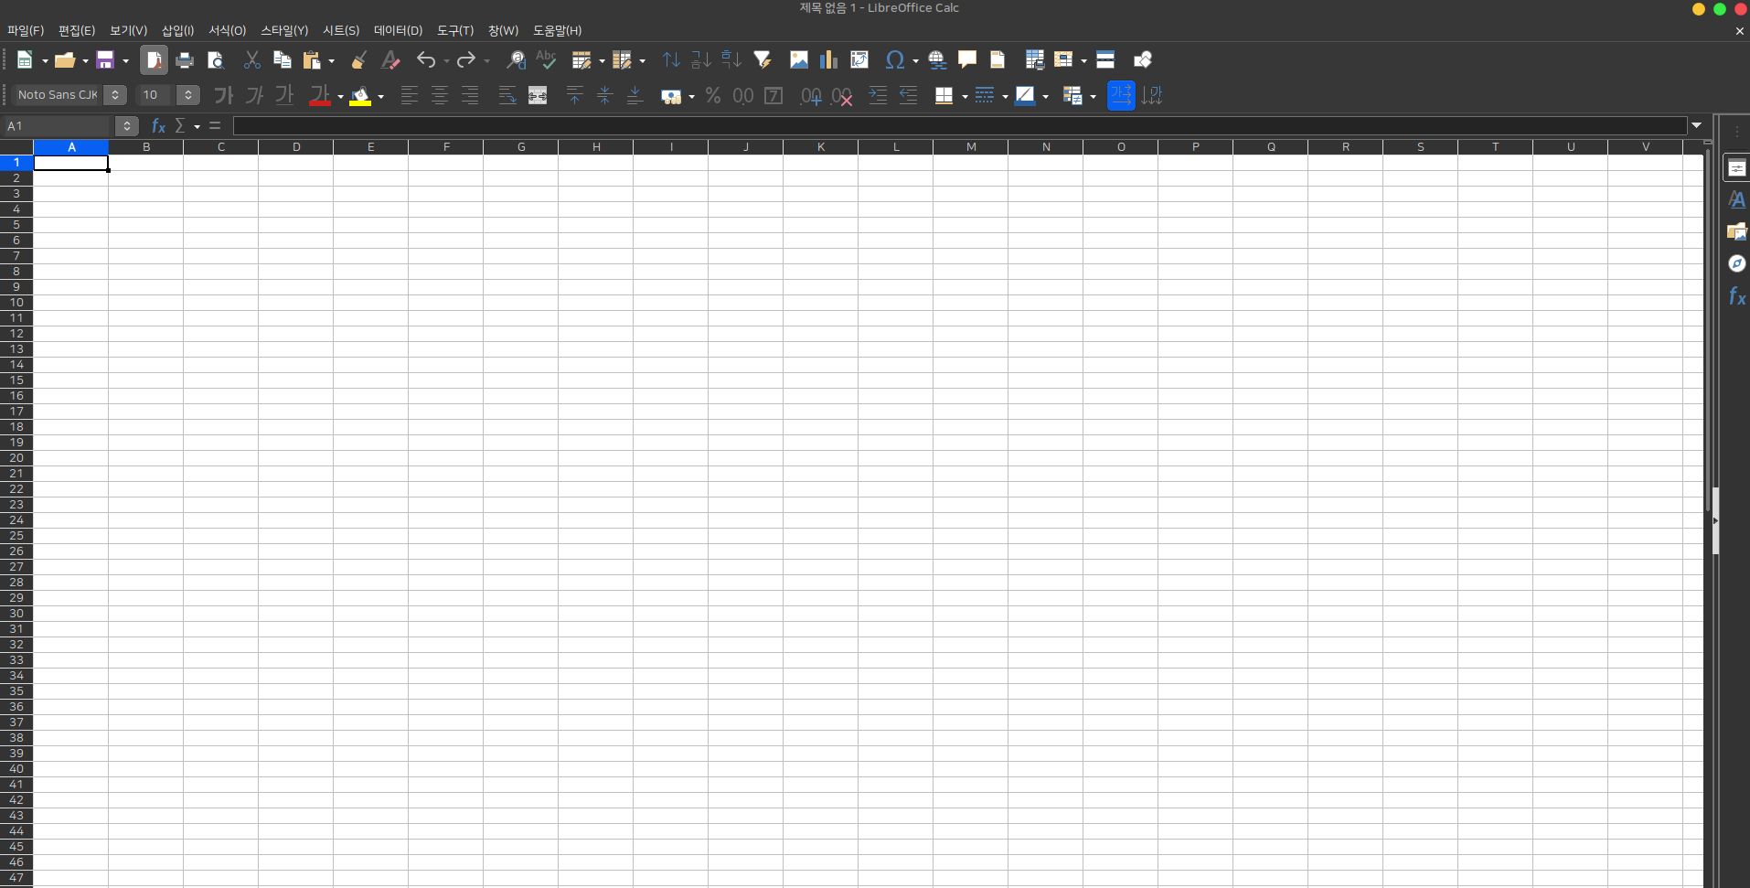Screen dimensions: 1750x888
Task: Click the Clone Formatting paintbrush icon
Action: [359, 60]
